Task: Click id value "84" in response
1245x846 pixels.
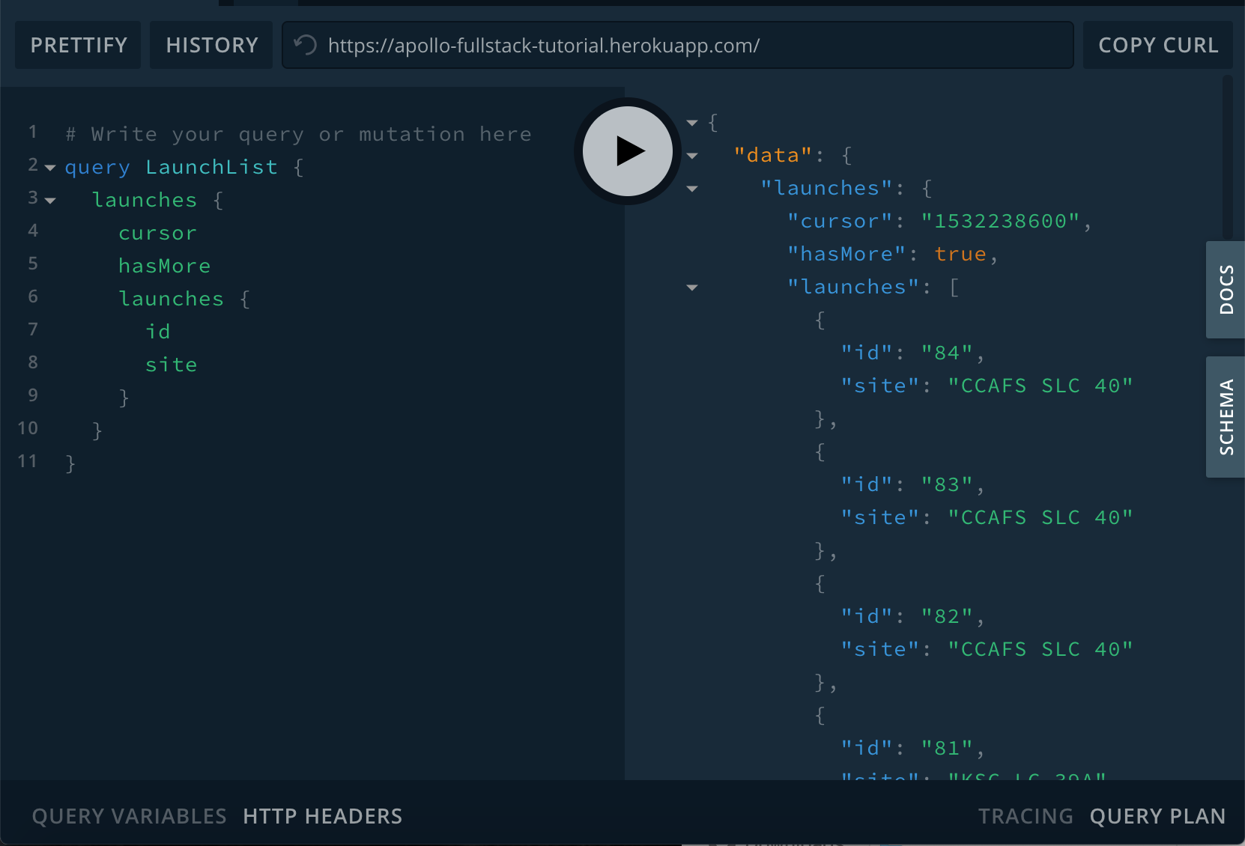Action: click(947, 353)
